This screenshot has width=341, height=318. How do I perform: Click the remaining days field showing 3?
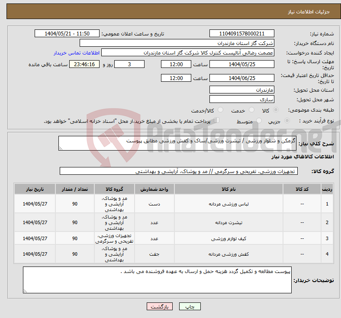pos(129,64)
